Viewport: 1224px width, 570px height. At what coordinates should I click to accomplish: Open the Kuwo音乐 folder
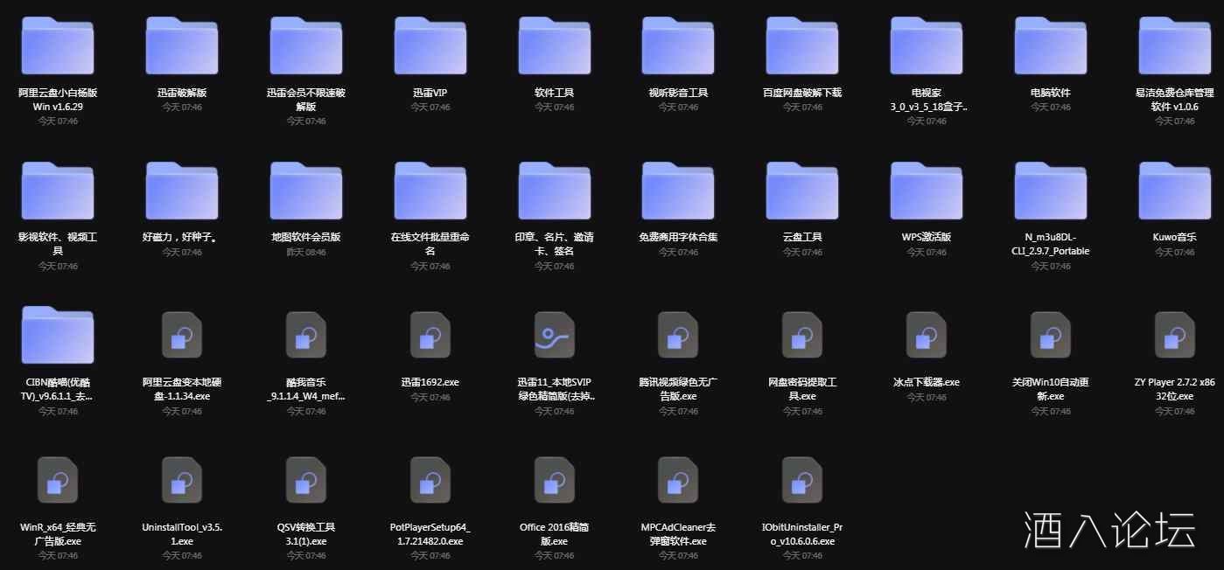click(x=1173, y=190)
